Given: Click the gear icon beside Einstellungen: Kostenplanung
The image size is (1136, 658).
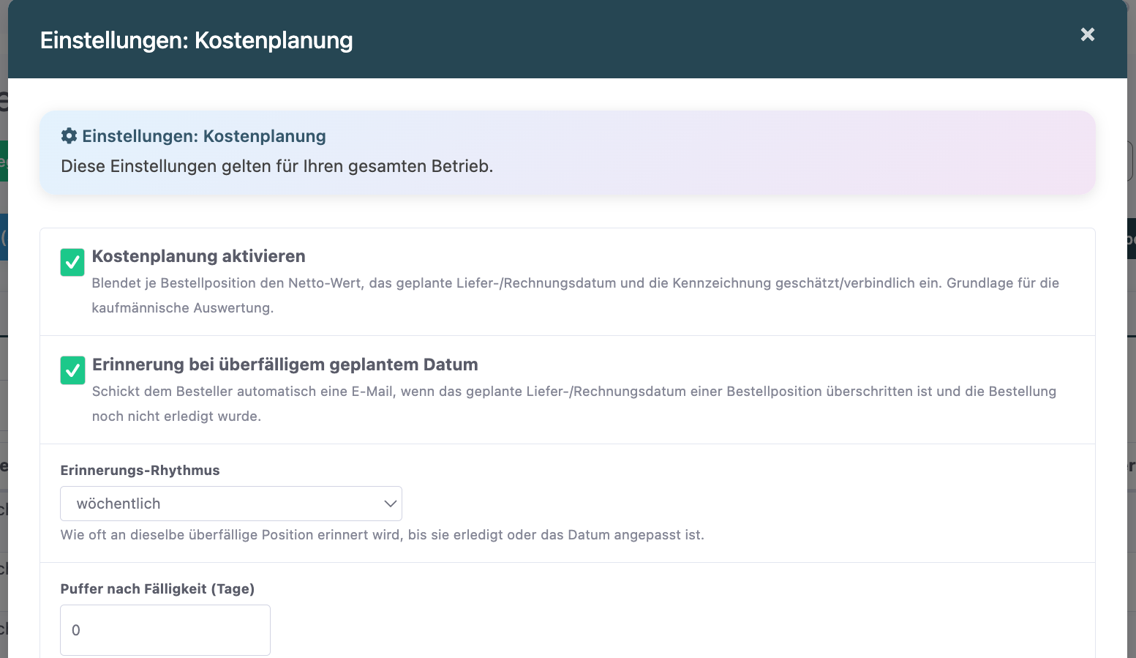Looking at the screenshot, I should [69, 135].
